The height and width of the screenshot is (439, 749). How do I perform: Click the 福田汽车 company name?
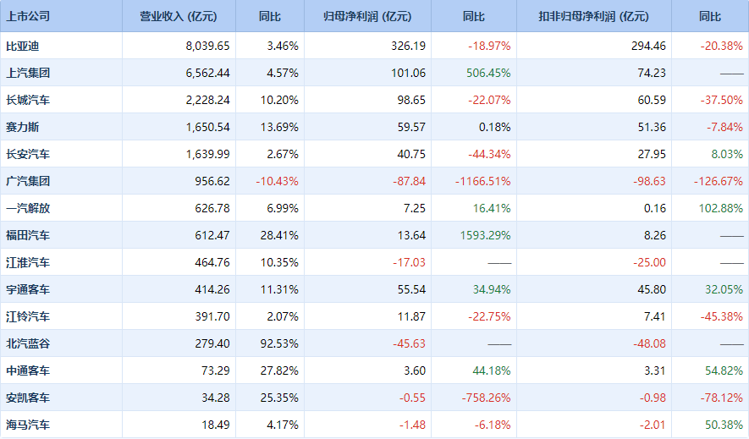(x=28, y=235)
